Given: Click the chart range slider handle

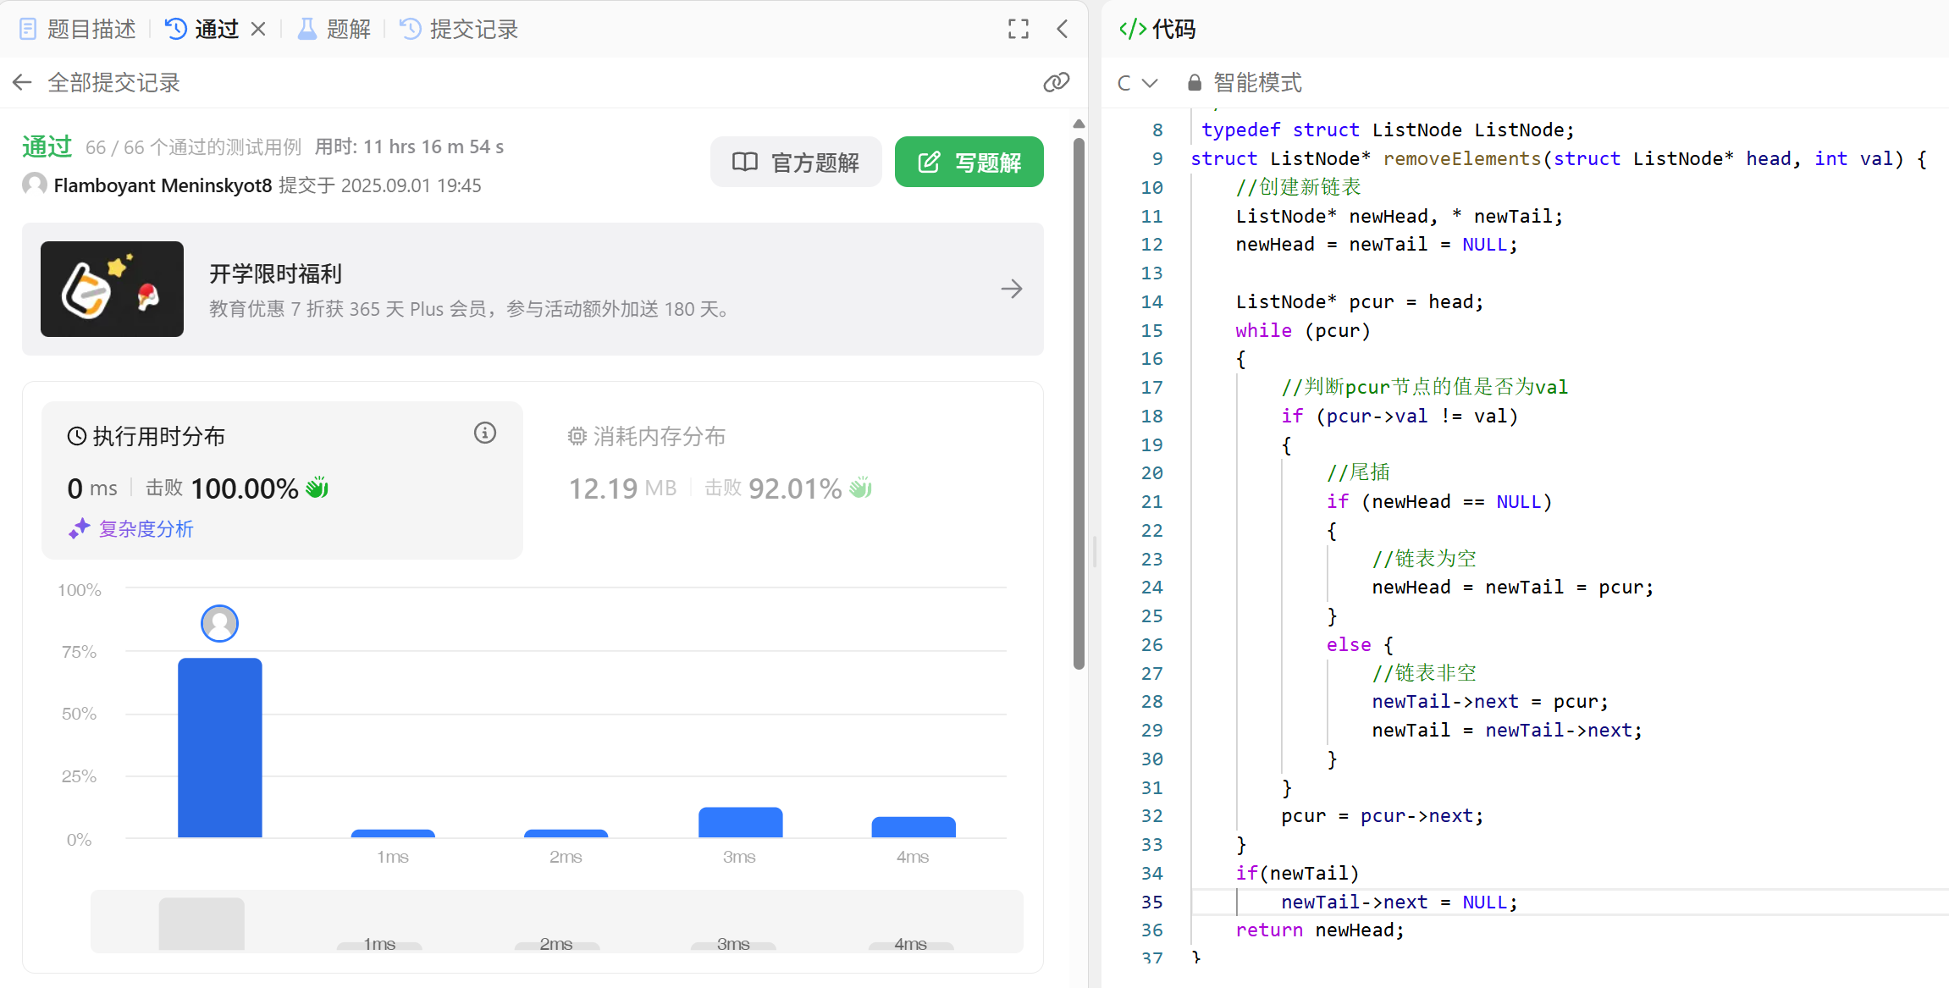Looking at the screenshot, I should [202, 923].
